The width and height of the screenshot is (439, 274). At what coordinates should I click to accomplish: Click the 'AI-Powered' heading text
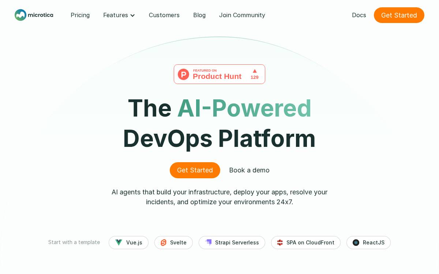[244, 108]
